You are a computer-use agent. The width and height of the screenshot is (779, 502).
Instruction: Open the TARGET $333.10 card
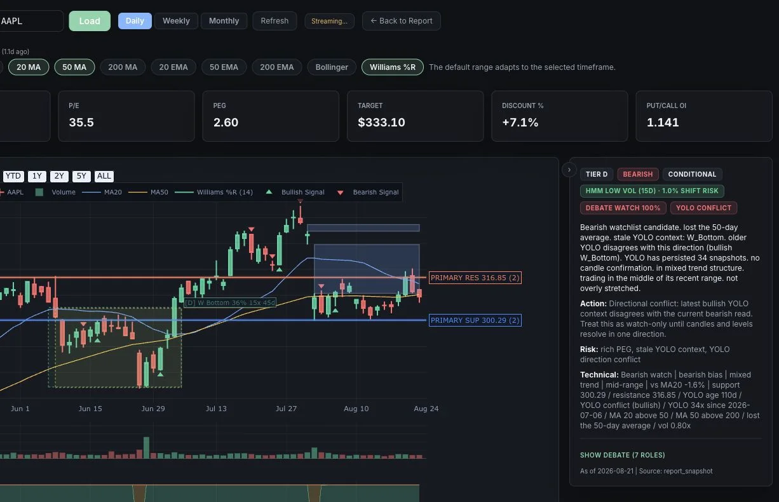(x=415, y=116)
